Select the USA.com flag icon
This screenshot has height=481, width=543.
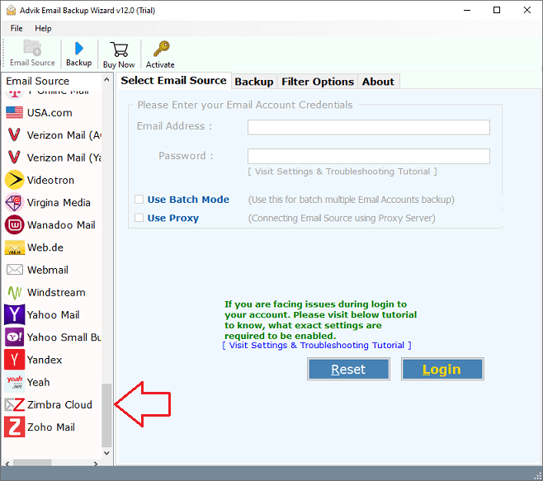pos(14,112)
